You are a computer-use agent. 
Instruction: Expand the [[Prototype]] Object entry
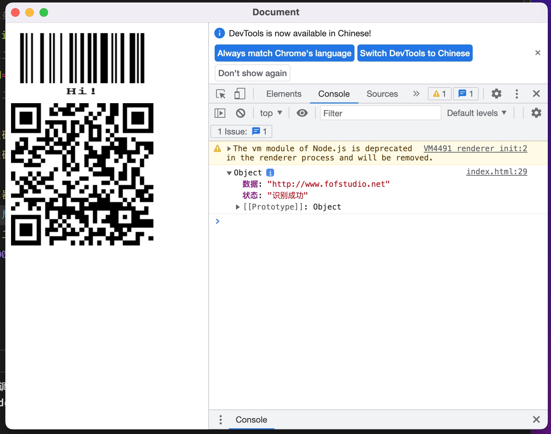238,207
